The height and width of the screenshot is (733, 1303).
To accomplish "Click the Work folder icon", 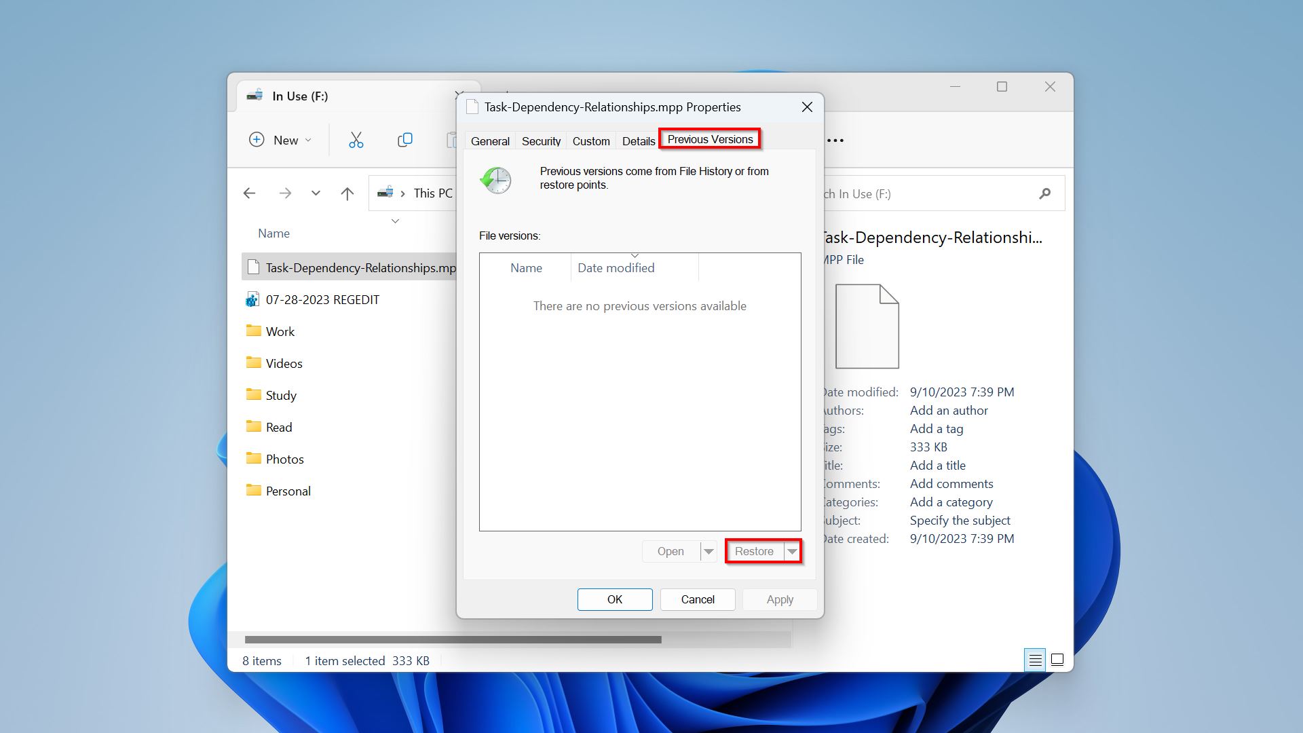I will click(254, 331).
